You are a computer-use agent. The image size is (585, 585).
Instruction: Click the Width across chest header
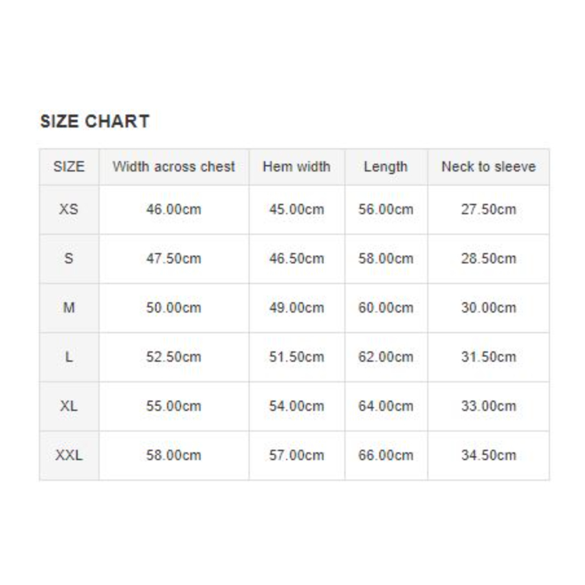[x=173, y=167]
